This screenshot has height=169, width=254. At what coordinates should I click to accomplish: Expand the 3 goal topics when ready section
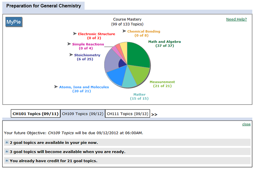click(x=7, y=152)
